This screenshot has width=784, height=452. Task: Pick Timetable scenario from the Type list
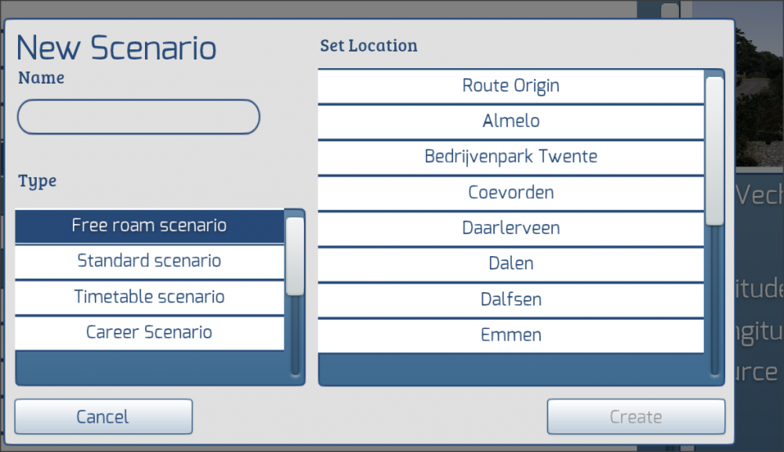click(x=149, y=297)
